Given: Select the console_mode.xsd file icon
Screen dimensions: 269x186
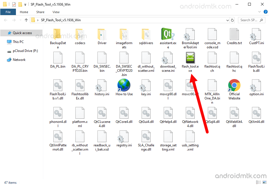Looking at the screenshot, I should (x=212, y=34).
